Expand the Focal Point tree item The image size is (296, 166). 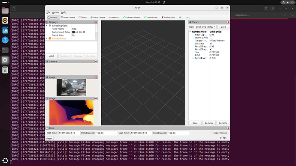point(193,58)
